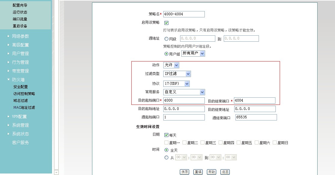335x175 pixels.
Task: Check the 星期日 checkbox
Action: coord(275,142)
